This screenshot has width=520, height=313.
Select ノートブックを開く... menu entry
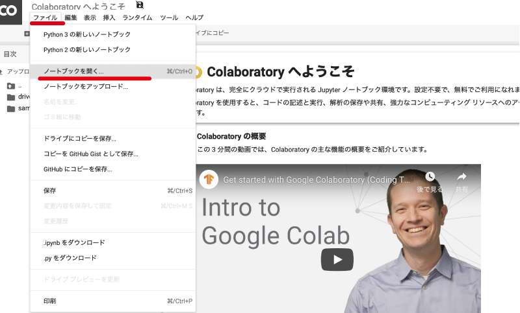pos(112,71)
